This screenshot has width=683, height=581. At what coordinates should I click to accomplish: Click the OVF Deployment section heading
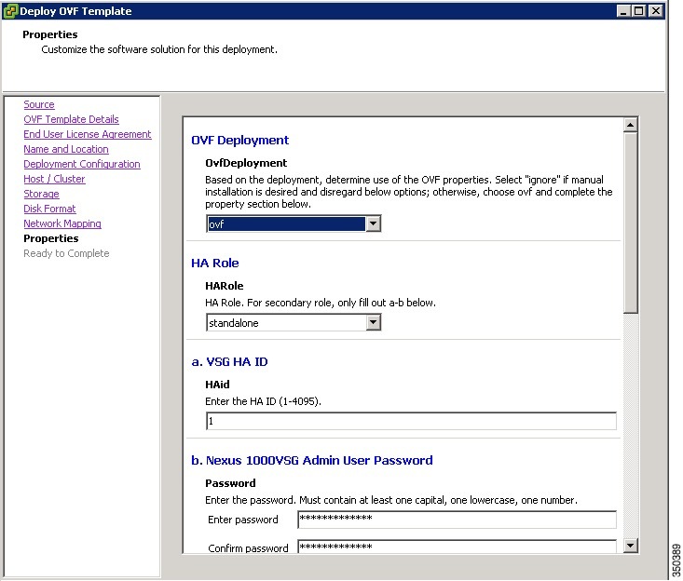click(x=240, y=141)
